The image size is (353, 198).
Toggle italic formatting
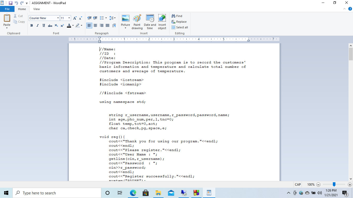pyautogui.click(x=37, y=26)
